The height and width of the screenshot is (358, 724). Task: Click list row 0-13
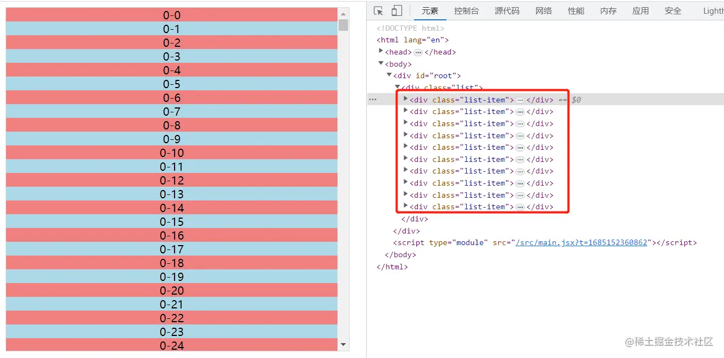coord(172,194)
